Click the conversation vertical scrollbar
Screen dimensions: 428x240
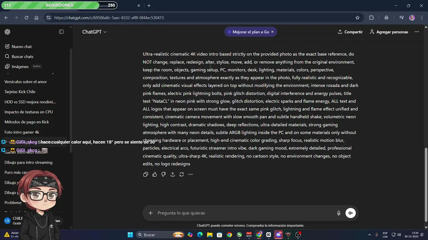426,184
